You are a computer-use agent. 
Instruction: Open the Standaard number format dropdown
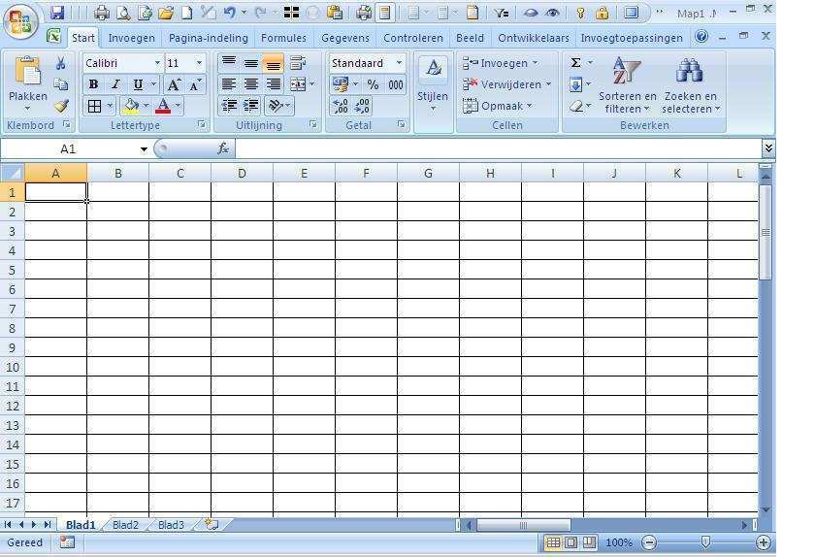tap(399, 63)
